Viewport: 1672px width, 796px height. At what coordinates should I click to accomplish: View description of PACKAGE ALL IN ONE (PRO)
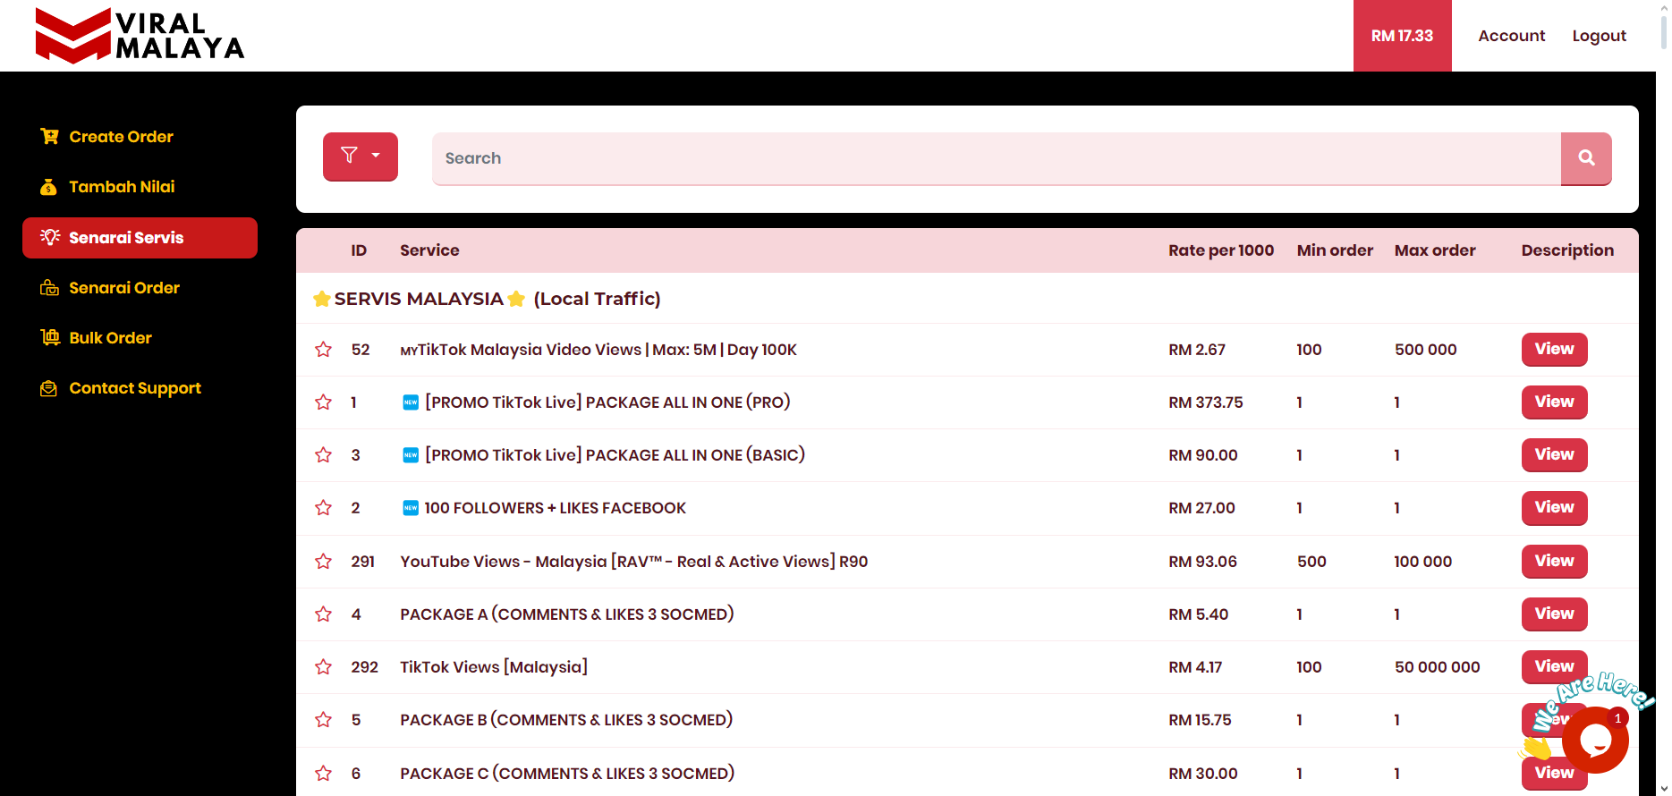(1554, 402)
